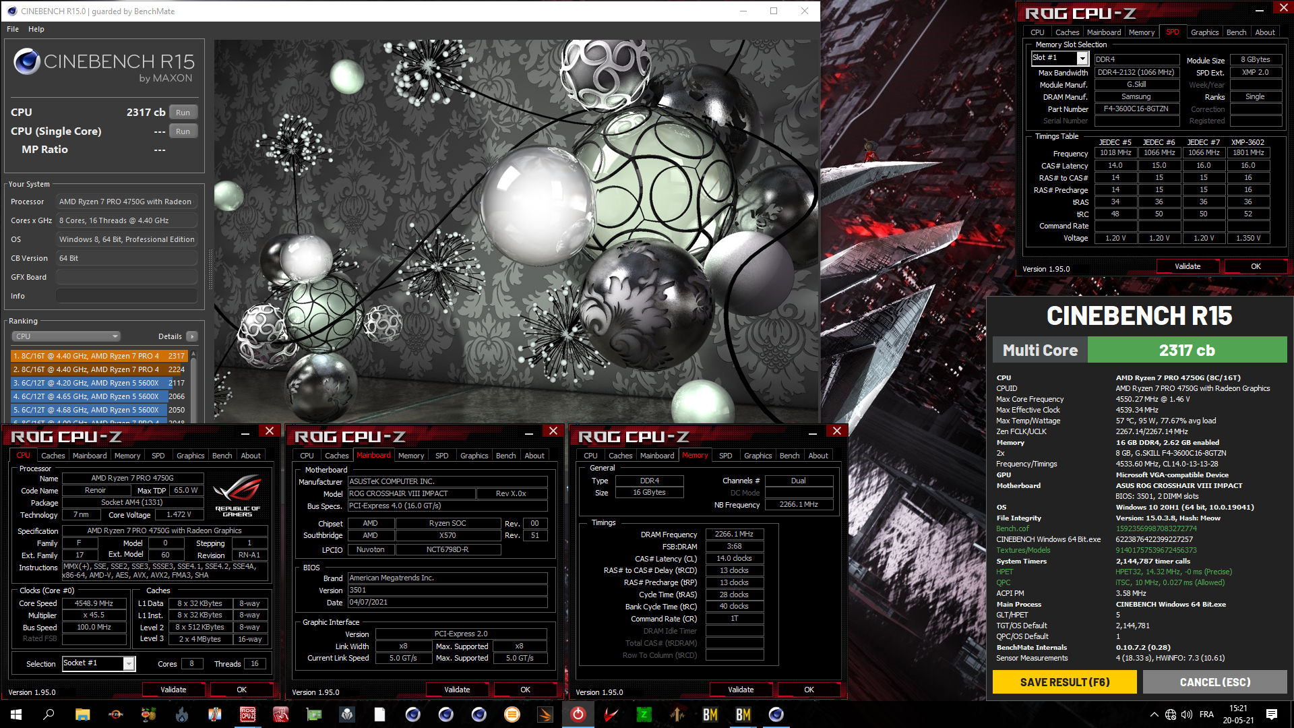The width and height of the screenshot is (1294, 728).
Task: Run the CPU multi-core benchmark
Action: coord(183,113)
